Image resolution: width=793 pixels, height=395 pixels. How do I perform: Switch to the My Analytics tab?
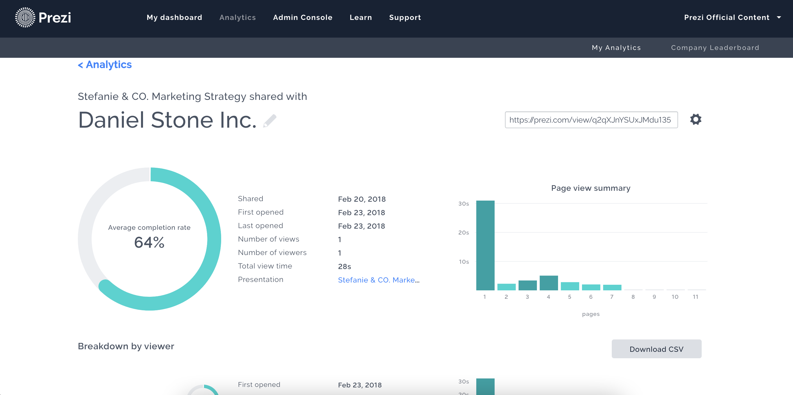tap(616, 48)
